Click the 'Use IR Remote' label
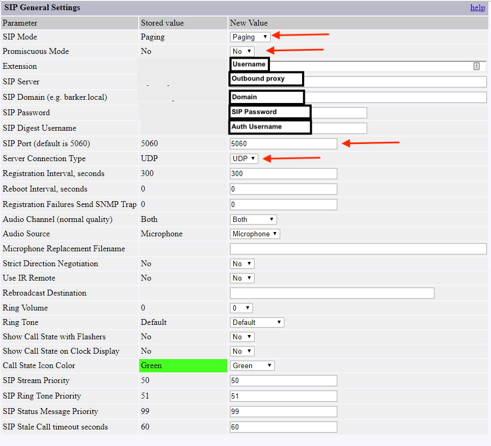 (29, 278)
